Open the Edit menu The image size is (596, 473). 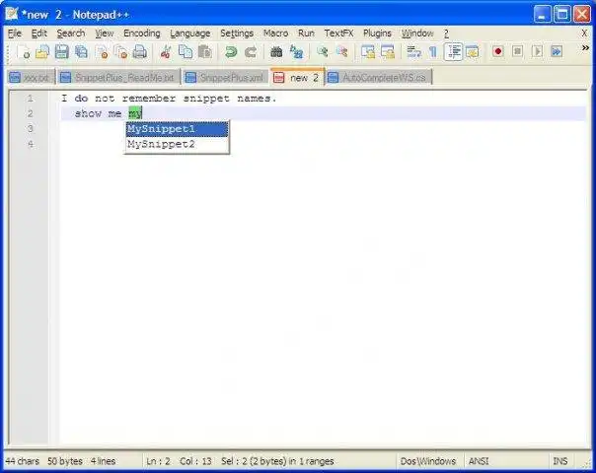coord(39,34)
